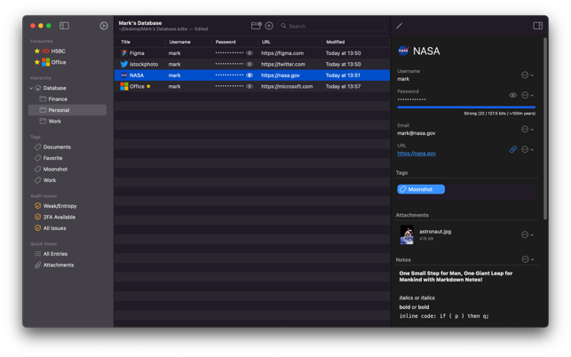Click the https://twitter.com URL cell
571x357 pixels.
click(283, 64)
